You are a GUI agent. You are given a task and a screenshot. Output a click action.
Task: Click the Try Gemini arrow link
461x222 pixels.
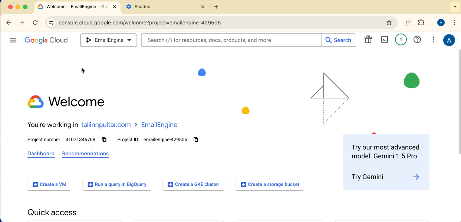click(415, 176)
